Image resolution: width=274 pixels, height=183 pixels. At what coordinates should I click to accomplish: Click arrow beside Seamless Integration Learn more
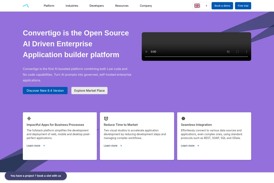(x=198, y=146)
